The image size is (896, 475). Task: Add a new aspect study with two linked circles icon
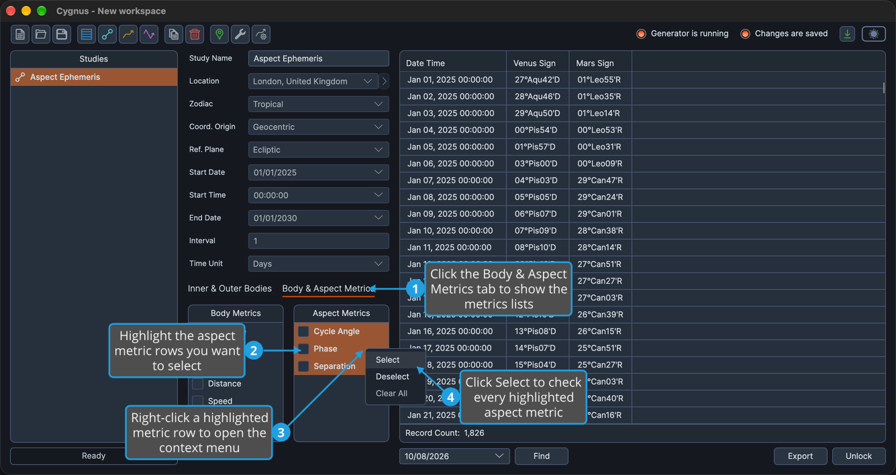tap(107, 34)
